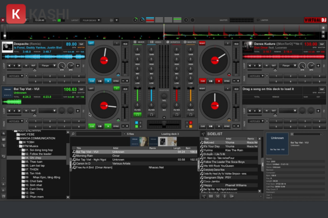Viewport: 328px width, 218px height.
Task: Set loop OUT point on Despacito deck
Action: point(33,65)
